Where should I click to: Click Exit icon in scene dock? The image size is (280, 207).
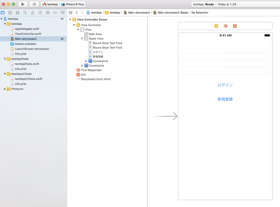tap(235, 26)
